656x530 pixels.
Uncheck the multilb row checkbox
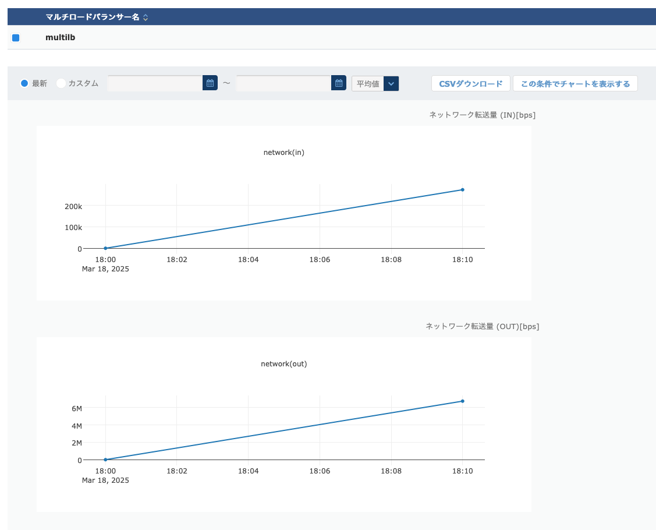[16, 38]
